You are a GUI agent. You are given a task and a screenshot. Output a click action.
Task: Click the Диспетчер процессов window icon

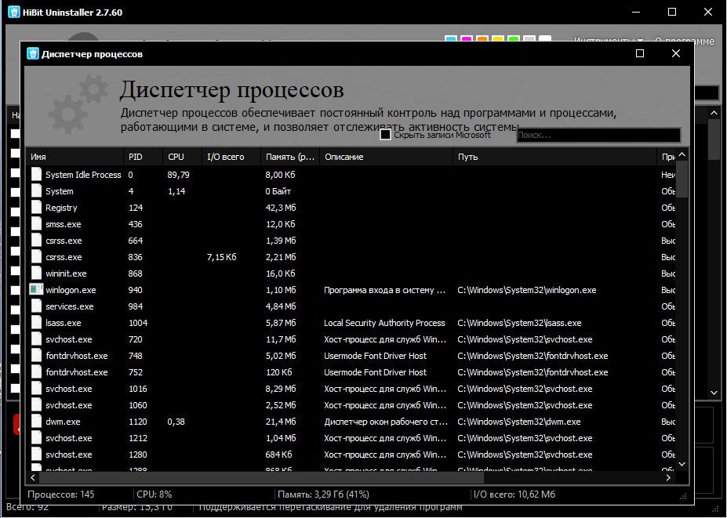[32, 54]
